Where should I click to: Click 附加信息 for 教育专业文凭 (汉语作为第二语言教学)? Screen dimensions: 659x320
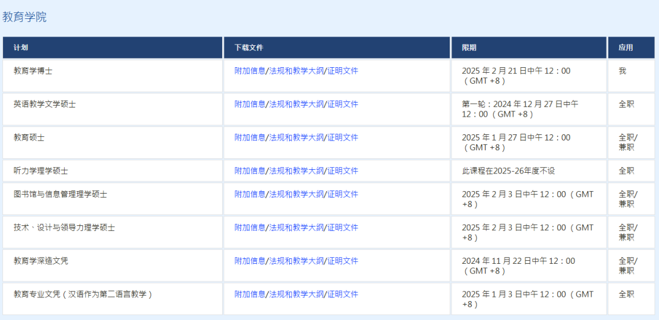[x=250, y=294]
